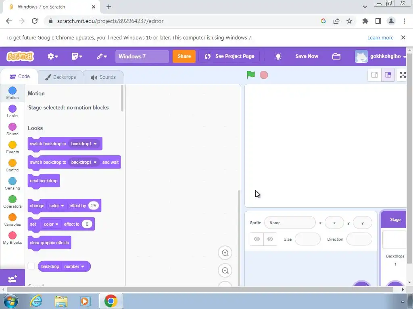
Task: Reload the page
Action: 35,21
